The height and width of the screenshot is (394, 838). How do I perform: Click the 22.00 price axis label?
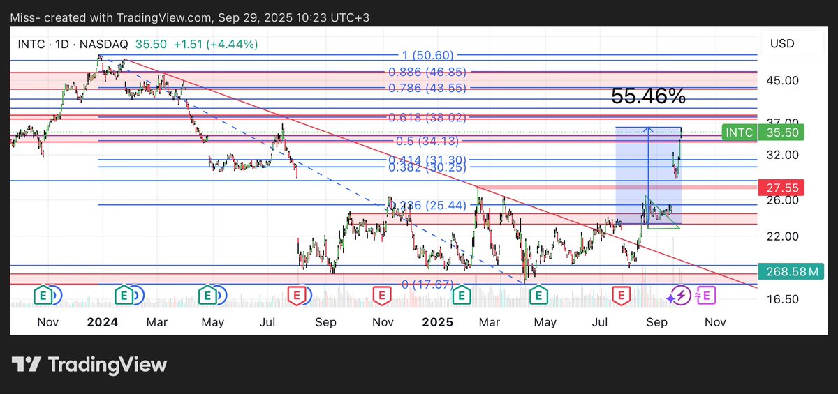(782, 236)
